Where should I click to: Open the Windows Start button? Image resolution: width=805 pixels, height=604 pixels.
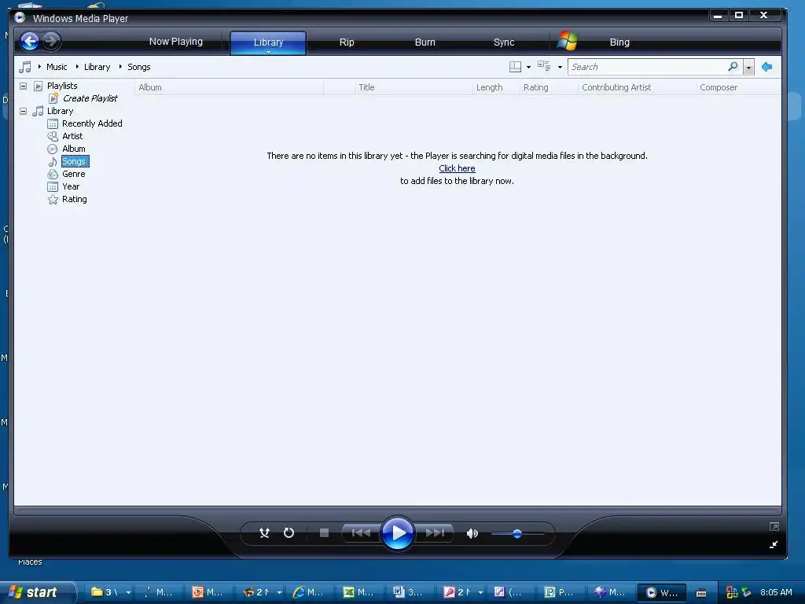tap(37, 592)
